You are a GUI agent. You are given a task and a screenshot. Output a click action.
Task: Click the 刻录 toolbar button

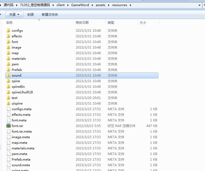pyautogui.click(x=31, y=15)
